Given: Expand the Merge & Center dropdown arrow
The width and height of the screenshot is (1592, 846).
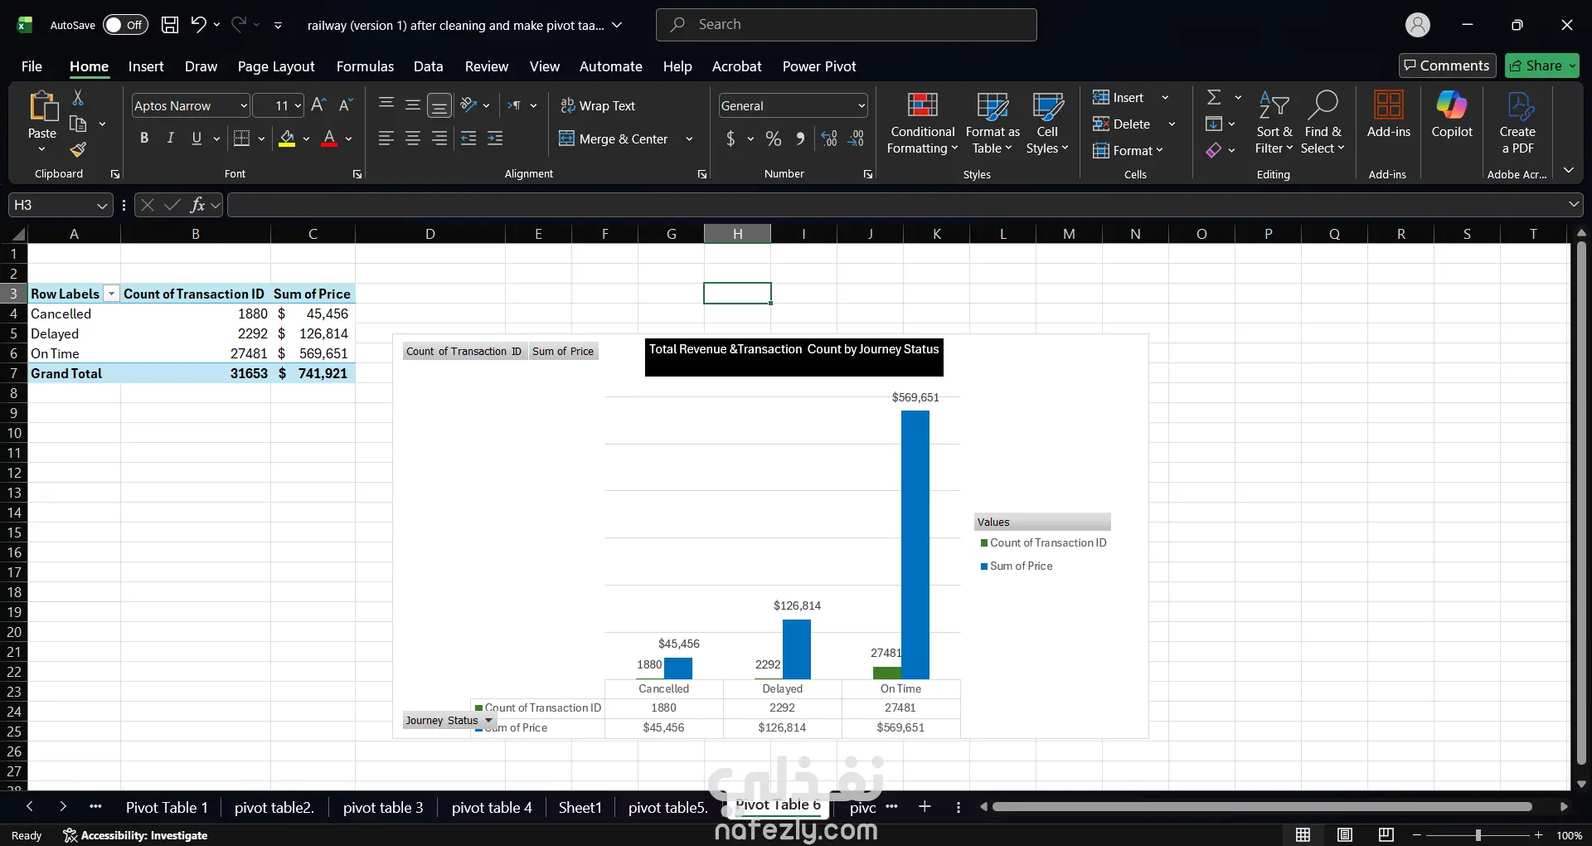Looking at the screenshot, I should (x=689, y=139).
